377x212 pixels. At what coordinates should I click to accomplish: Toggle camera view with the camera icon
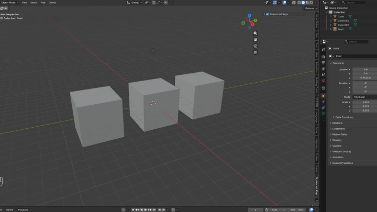pos(255,46)
